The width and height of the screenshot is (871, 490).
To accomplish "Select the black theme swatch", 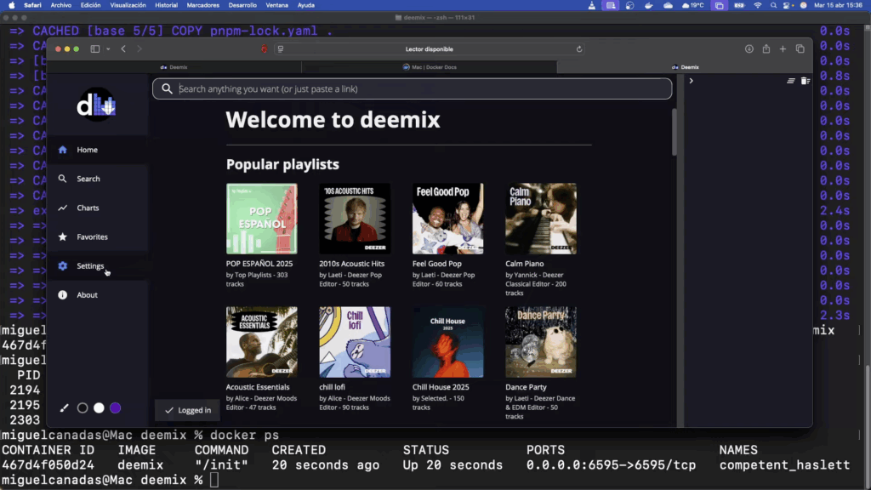I will click(83, 408).
